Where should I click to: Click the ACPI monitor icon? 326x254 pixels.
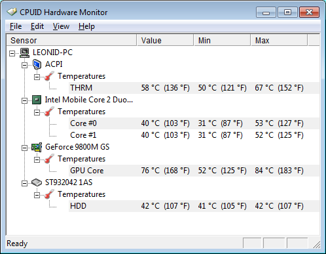click(37, 64)
